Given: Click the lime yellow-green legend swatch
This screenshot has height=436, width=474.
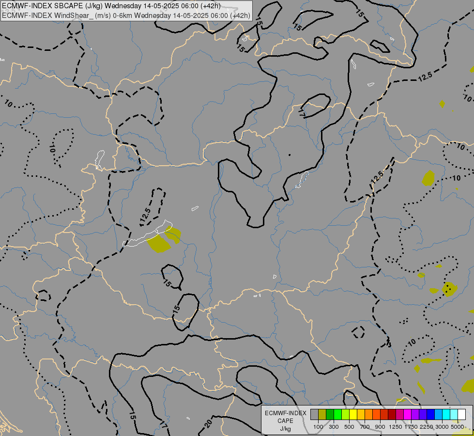Looking at the screenshot, I should [x=346, y=415].
